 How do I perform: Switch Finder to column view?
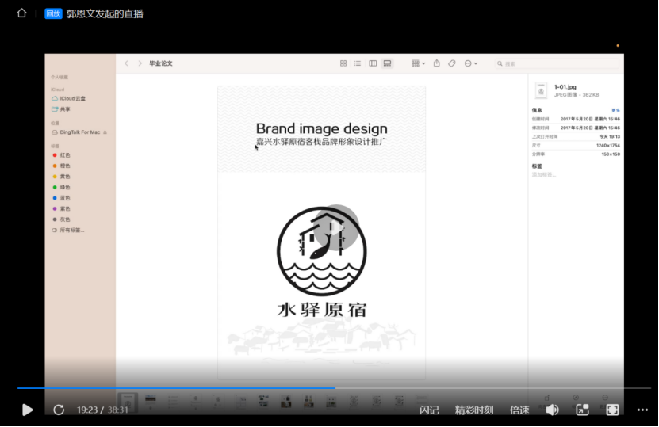[373, 63]
